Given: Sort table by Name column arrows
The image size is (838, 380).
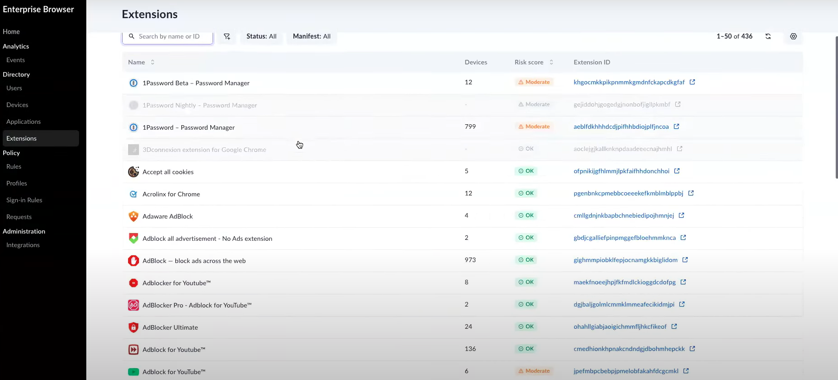Looking at the screenshot, I should coord(153,62).
